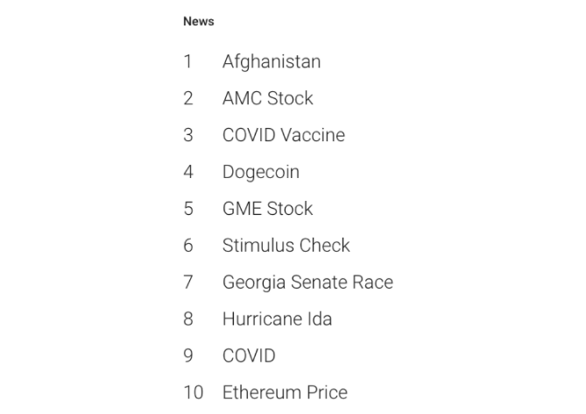Click rank number 8 beside Hurricane Ida
The image size is (586, 414).
point(187,319)
